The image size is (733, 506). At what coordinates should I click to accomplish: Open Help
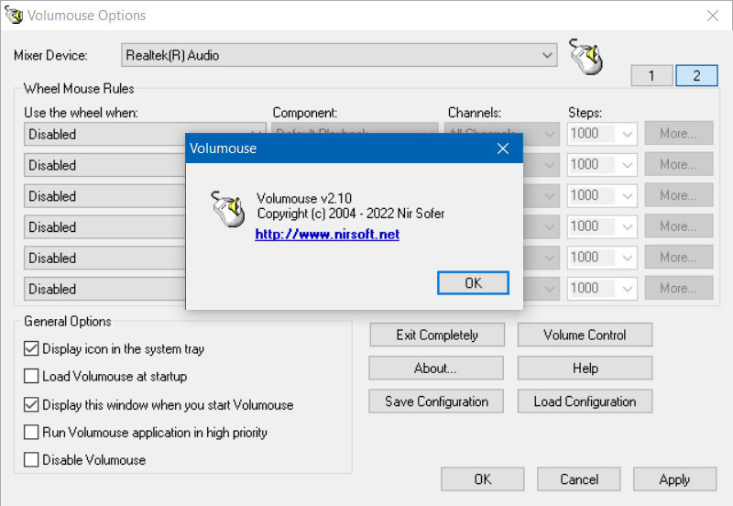[x=585, y=368]
